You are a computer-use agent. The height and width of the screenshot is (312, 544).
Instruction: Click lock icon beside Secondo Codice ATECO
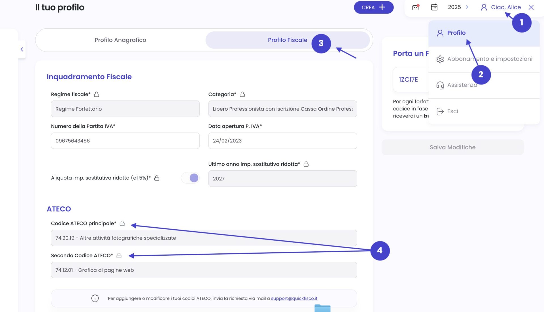pos(119,255)
